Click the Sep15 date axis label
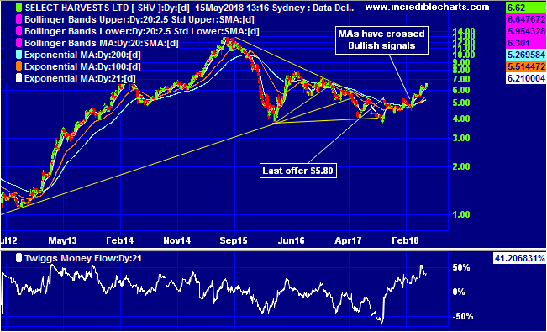The height and width of the screenshot is (332, 547). pos(234,241)
